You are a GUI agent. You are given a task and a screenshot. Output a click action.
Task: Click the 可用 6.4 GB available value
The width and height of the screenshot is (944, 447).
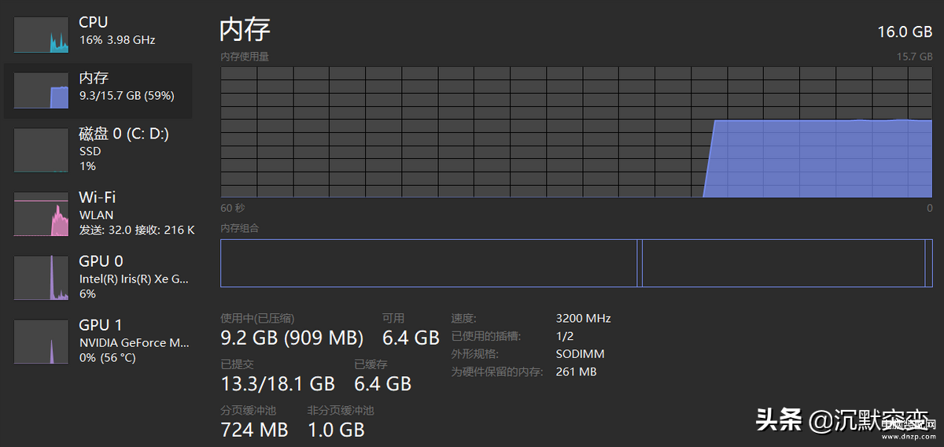[411, 338]
